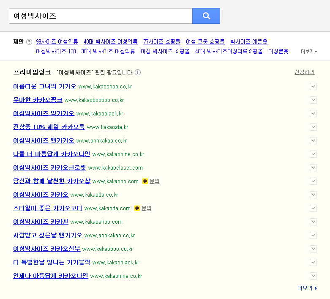Open suggestion 여성 큰옷 쇼핑몰

coord(205,42)
